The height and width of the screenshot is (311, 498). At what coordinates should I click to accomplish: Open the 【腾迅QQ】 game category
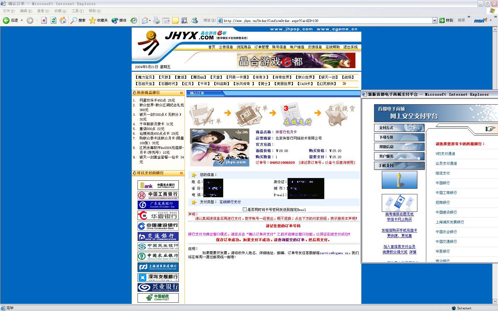pyautogui.click(x=198, y=77)
